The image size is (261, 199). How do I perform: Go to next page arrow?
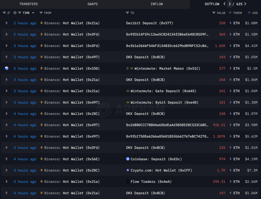[245, 4]
